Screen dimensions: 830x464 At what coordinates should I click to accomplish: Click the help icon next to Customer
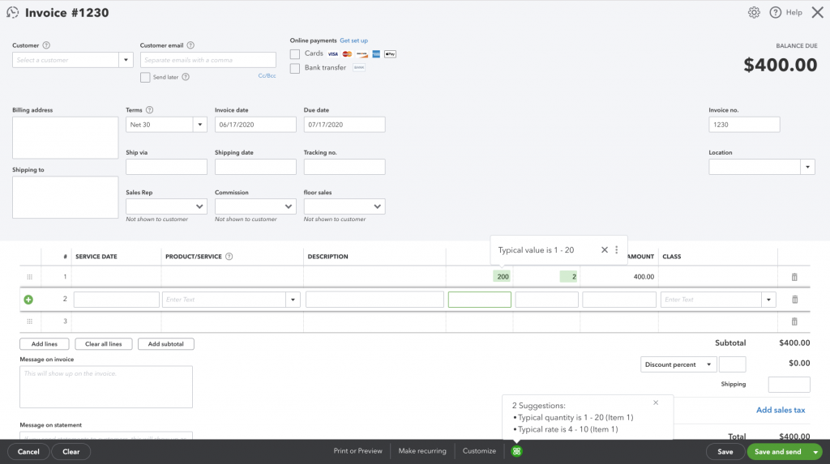click(46, 45)
